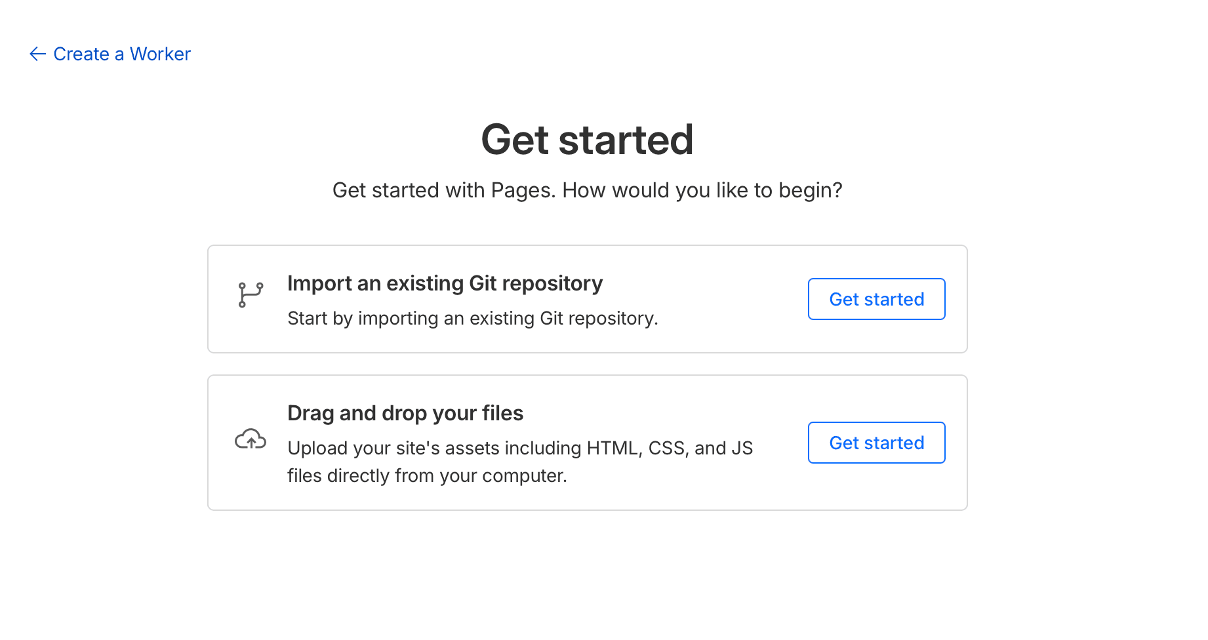1208x640 pixels.
Task: Click the Git branch icon
Action: click(x=251, y=295)
